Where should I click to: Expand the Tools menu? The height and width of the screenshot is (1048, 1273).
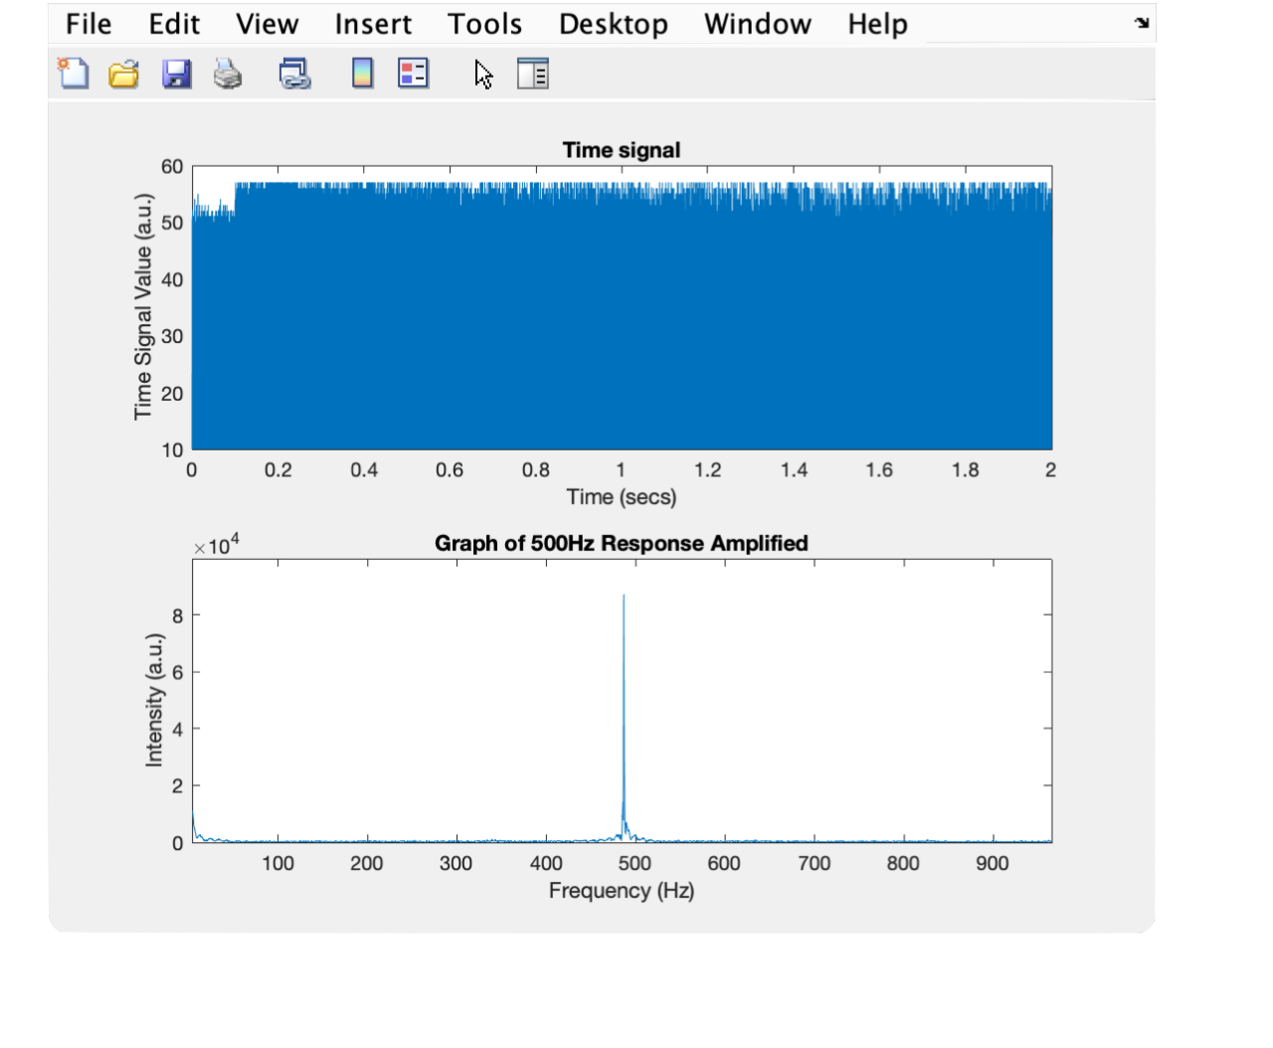click(x=484, y=24)
